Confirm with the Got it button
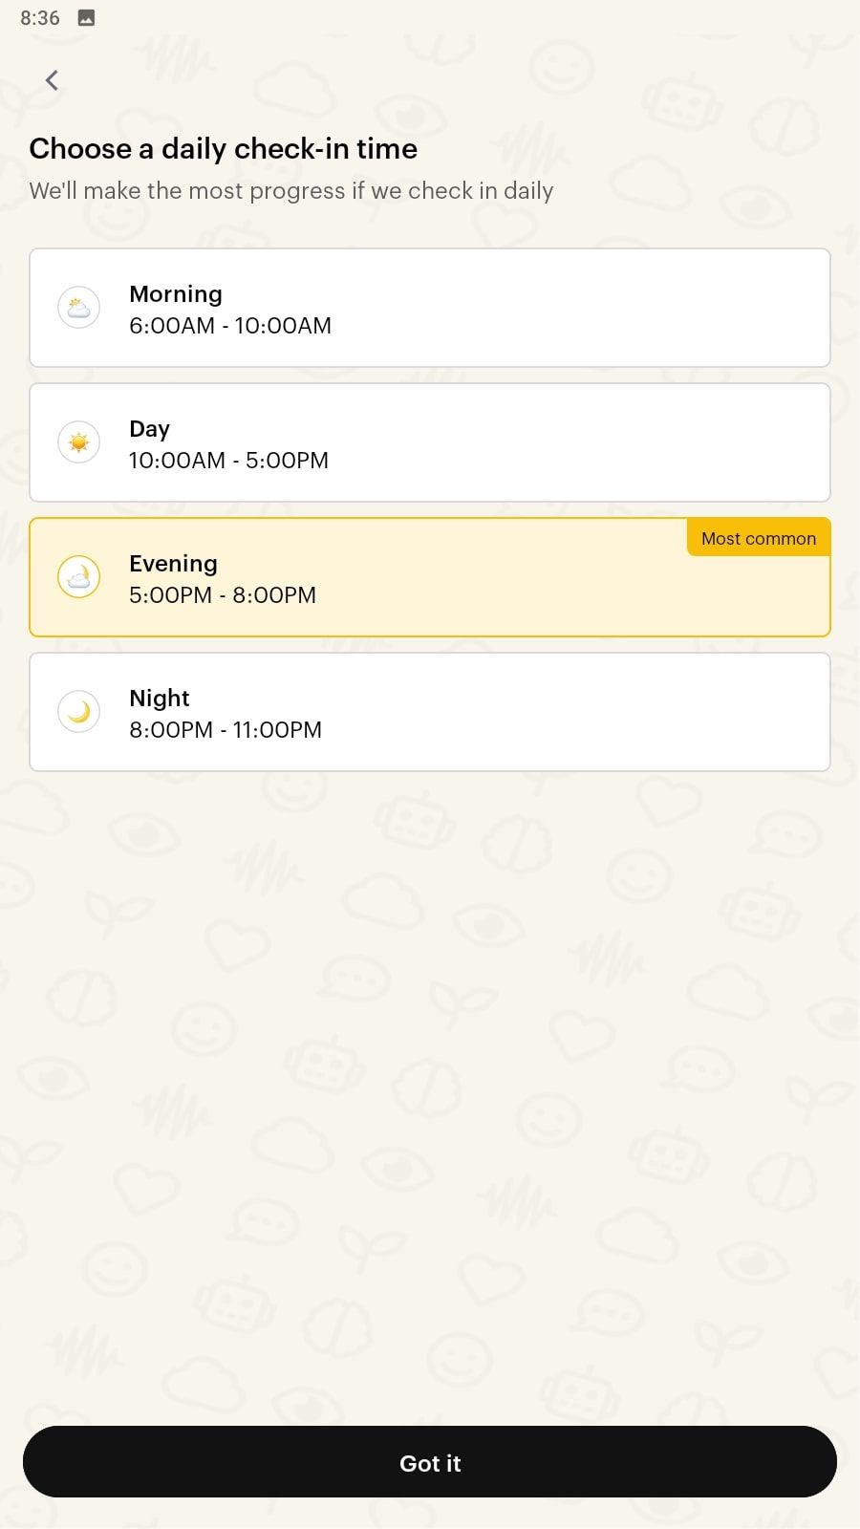Image resolution: width=860 pixels, height=1529 pixels. pyautogui.click(x=430, y=1462)
